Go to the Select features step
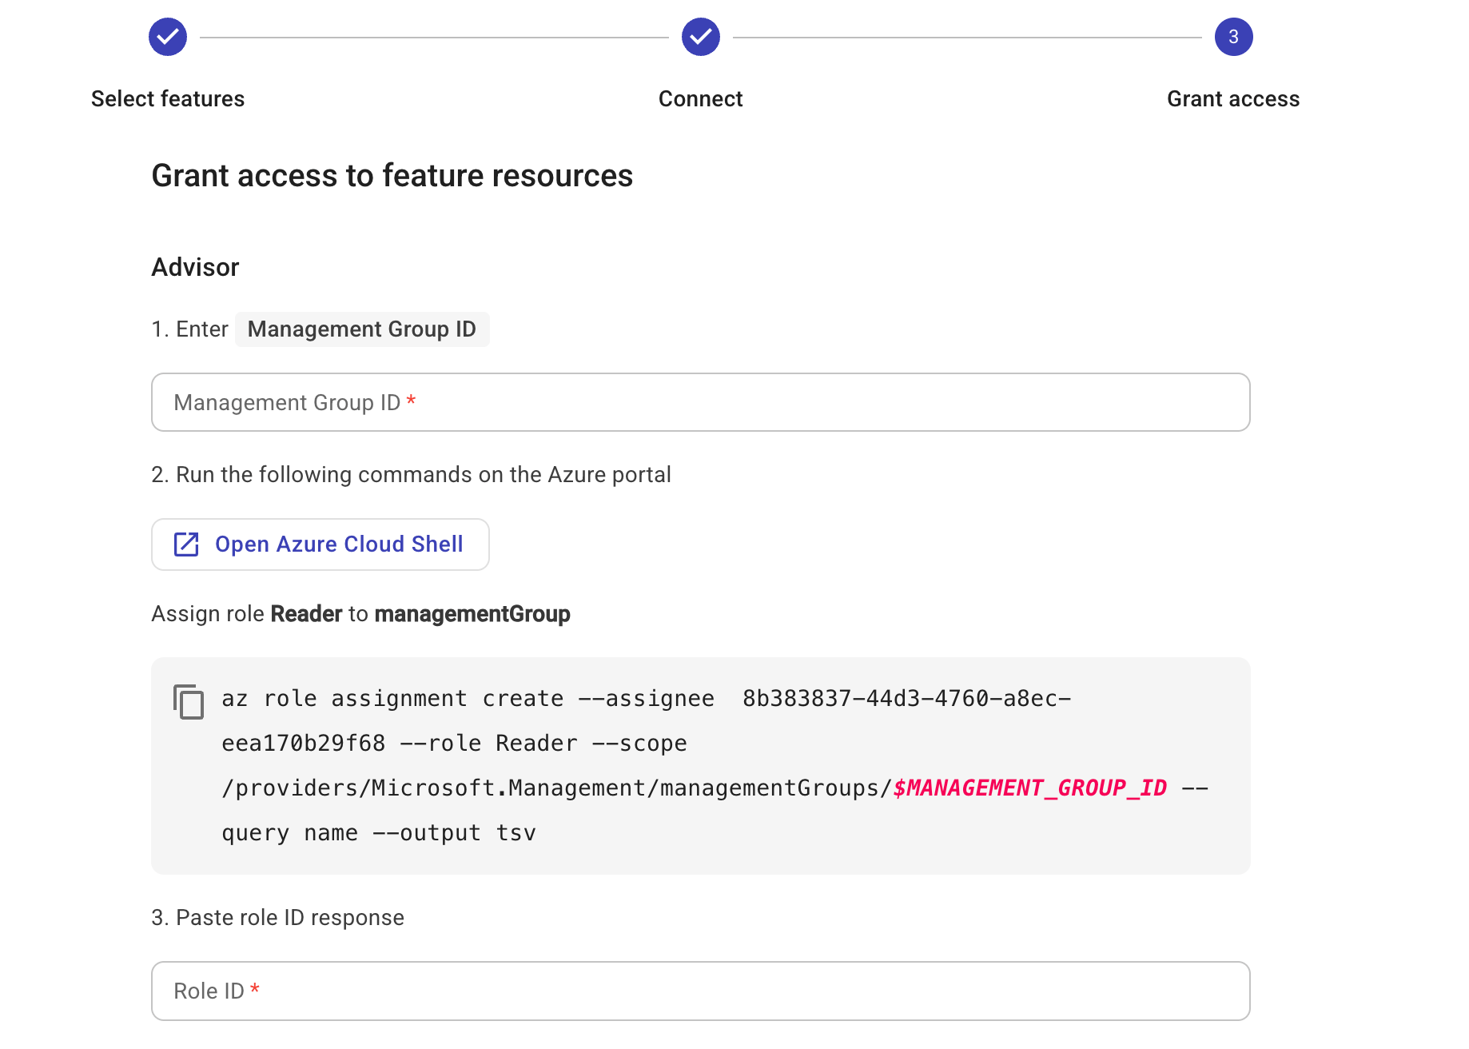Image resolution: width=1469 pixels, height=1049 pixels. click(x=167, y=98)
